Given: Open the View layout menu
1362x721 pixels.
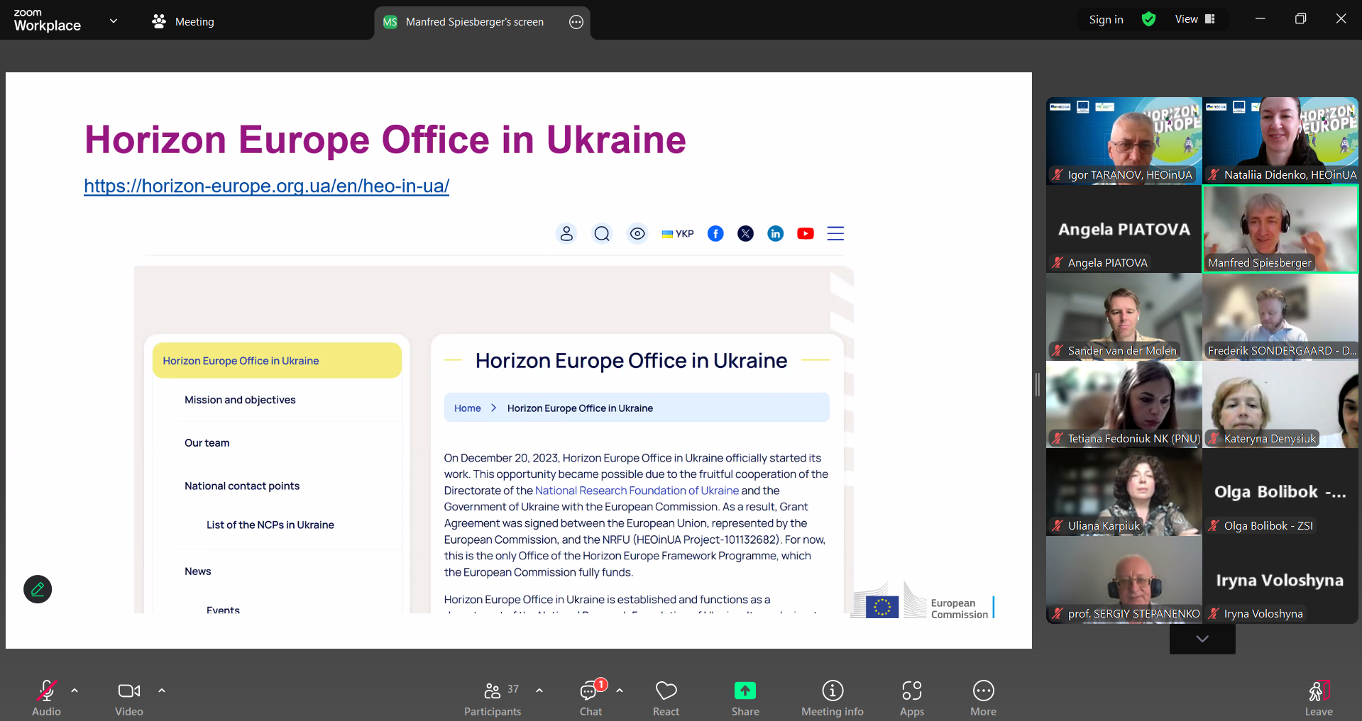Looking at the screenshot, I should click(1195, 19).
